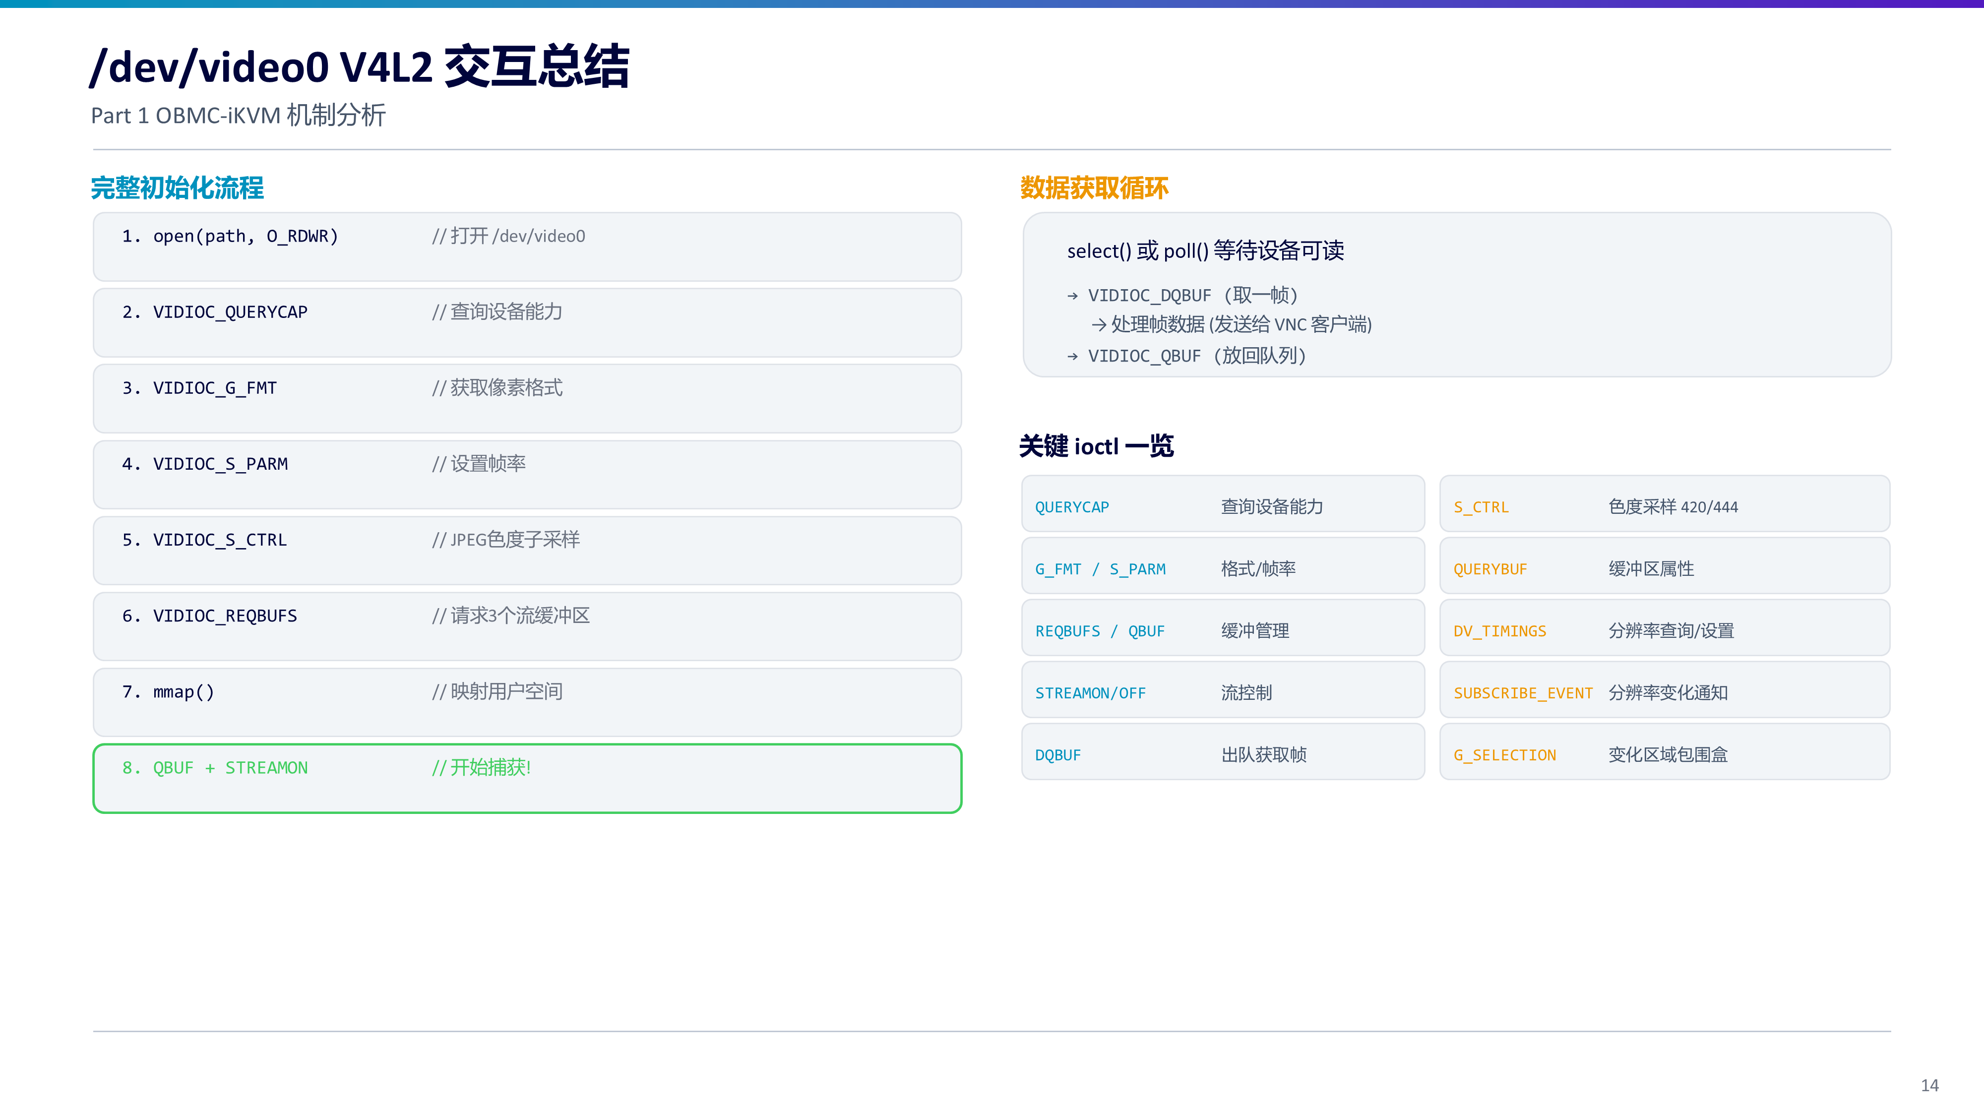Select the VIDIOC_S_CTRL JPEG subsampling step
This screenshot has width=1984, height=1116.
tap(527, 551)
